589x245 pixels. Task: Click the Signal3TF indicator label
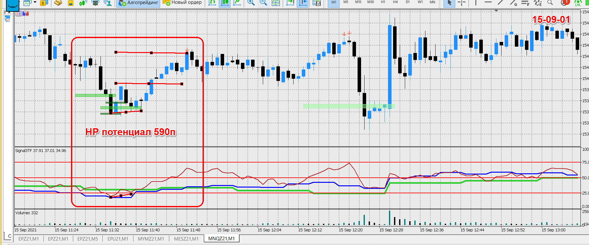coord(41,150)
